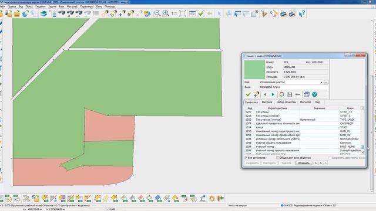Go to previous object with left arrow
The width and height of the screenshot is (376, 211).
point(265,94)
